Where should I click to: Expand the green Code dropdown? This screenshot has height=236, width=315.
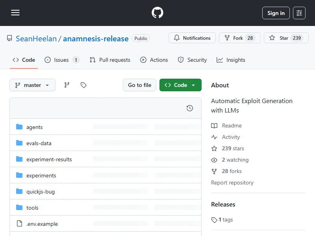(x=180, y=85)
